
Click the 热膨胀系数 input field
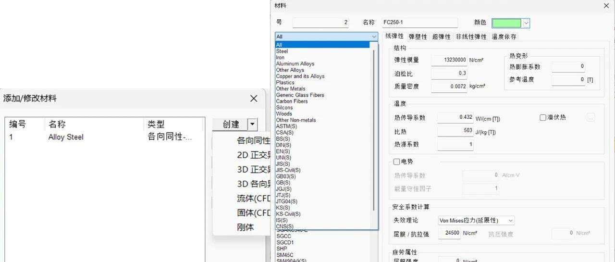pos(568,67)
